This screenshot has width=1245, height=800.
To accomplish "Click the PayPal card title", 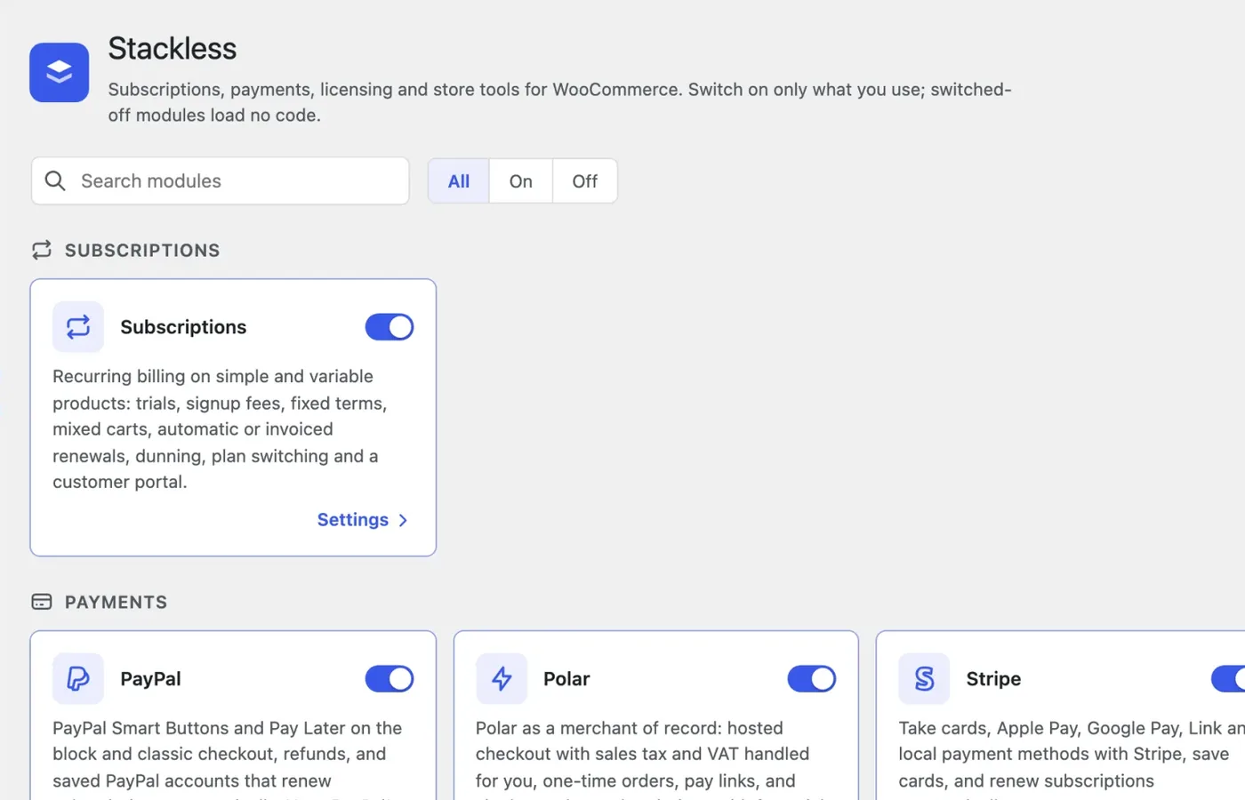I will pos(150,678).
